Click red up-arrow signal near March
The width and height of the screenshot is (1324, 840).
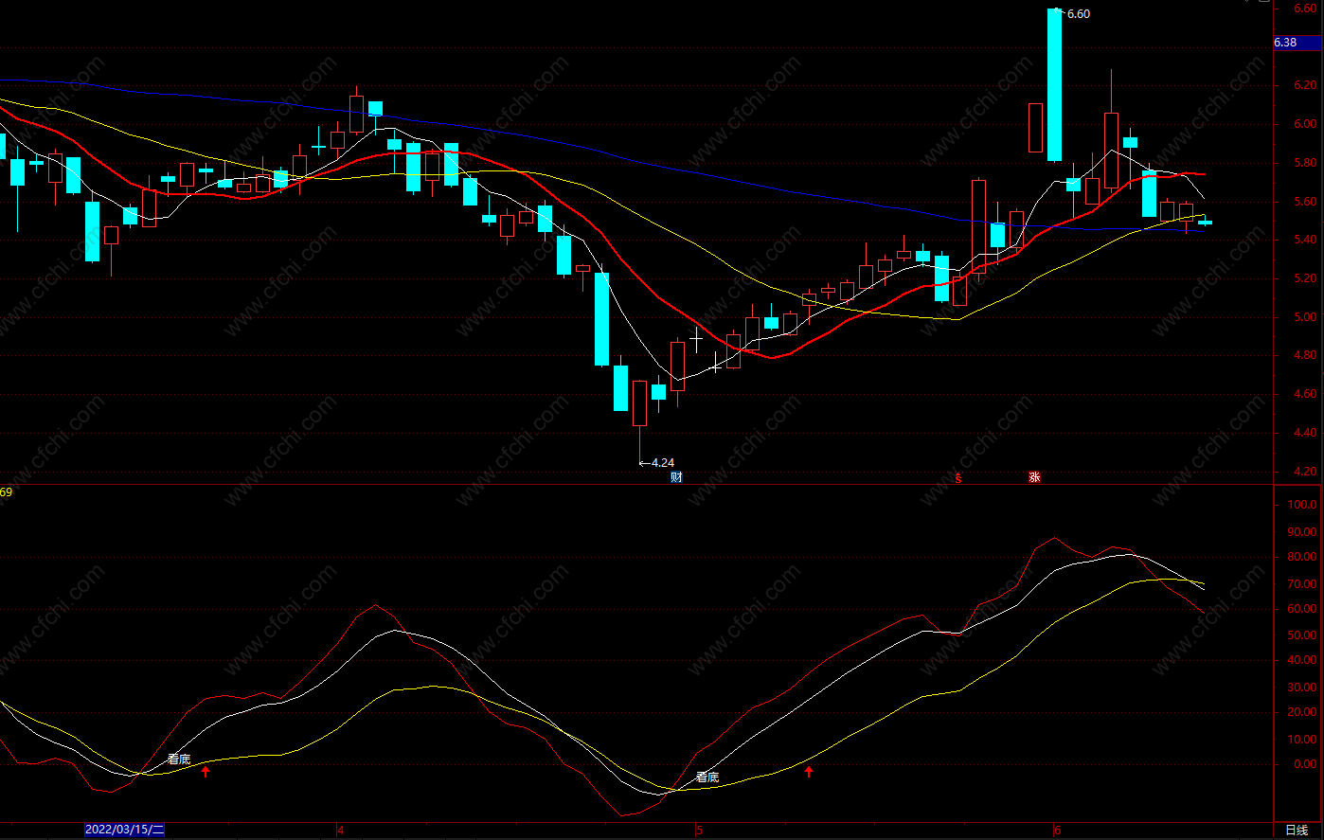pos(206,772)
